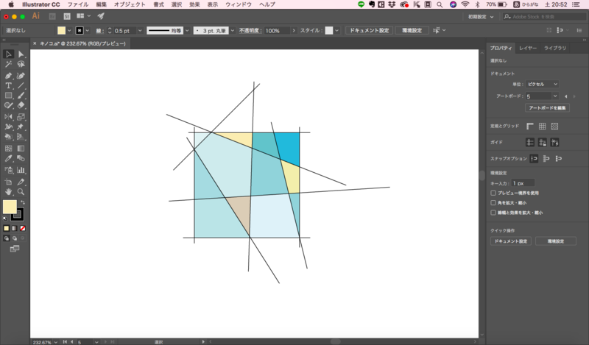
Task: Click 環境設定 in the control bar
Action: pyautogui.click(x=412, y=30)
